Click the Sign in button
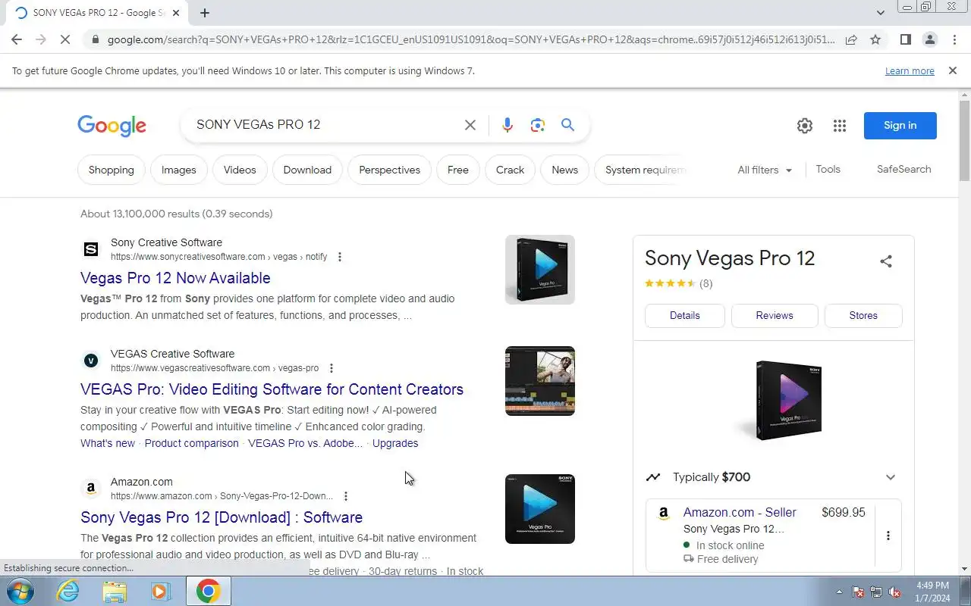971x606 pixels. click(x=900, y=126)
